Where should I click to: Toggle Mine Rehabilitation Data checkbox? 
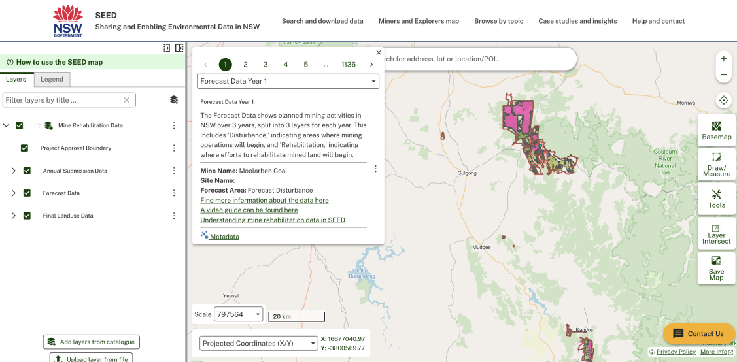coord(19,125)
